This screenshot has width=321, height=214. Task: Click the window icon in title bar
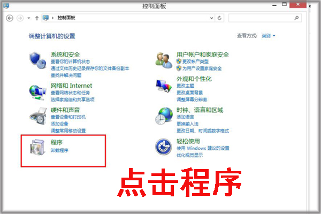(x=6, y=6)
